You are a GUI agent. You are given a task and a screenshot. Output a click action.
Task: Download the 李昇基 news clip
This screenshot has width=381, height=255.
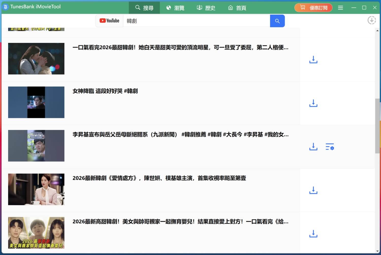(313, 147)
